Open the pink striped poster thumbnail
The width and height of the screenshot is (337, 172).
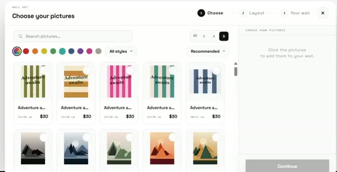(x=119, y=82)
